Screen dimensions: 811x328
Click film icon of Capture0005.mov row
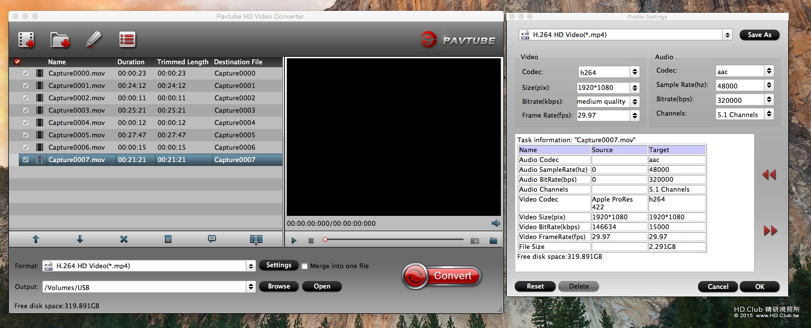[40, 135]
